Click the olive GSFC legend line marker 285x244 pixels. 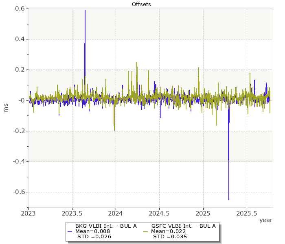(x=145, y=231)
